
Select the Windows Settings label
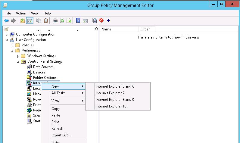[42, 56]
